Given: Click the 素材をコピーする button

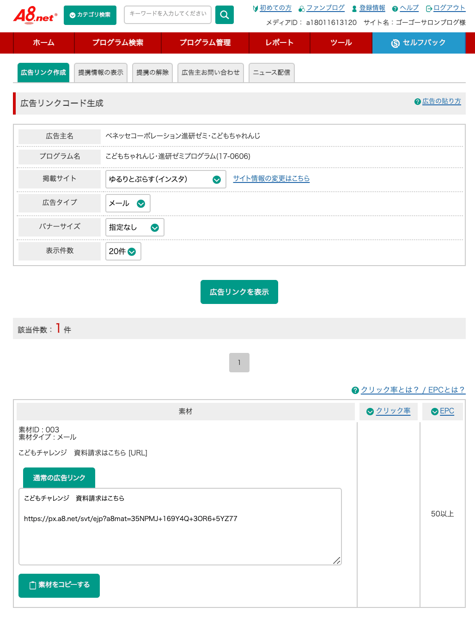Looking at the screenshot, I should (x=59, y=586).
